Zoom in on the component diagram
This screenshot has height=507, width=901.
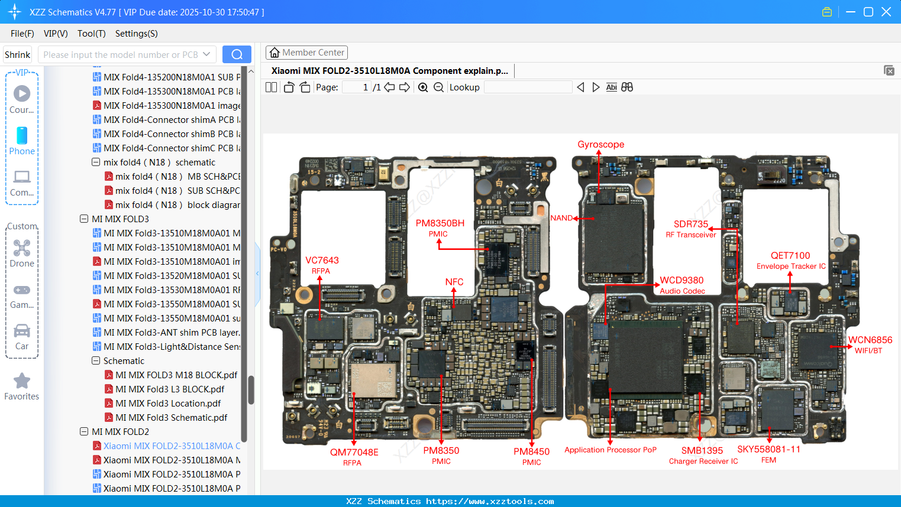pos(423,87)
